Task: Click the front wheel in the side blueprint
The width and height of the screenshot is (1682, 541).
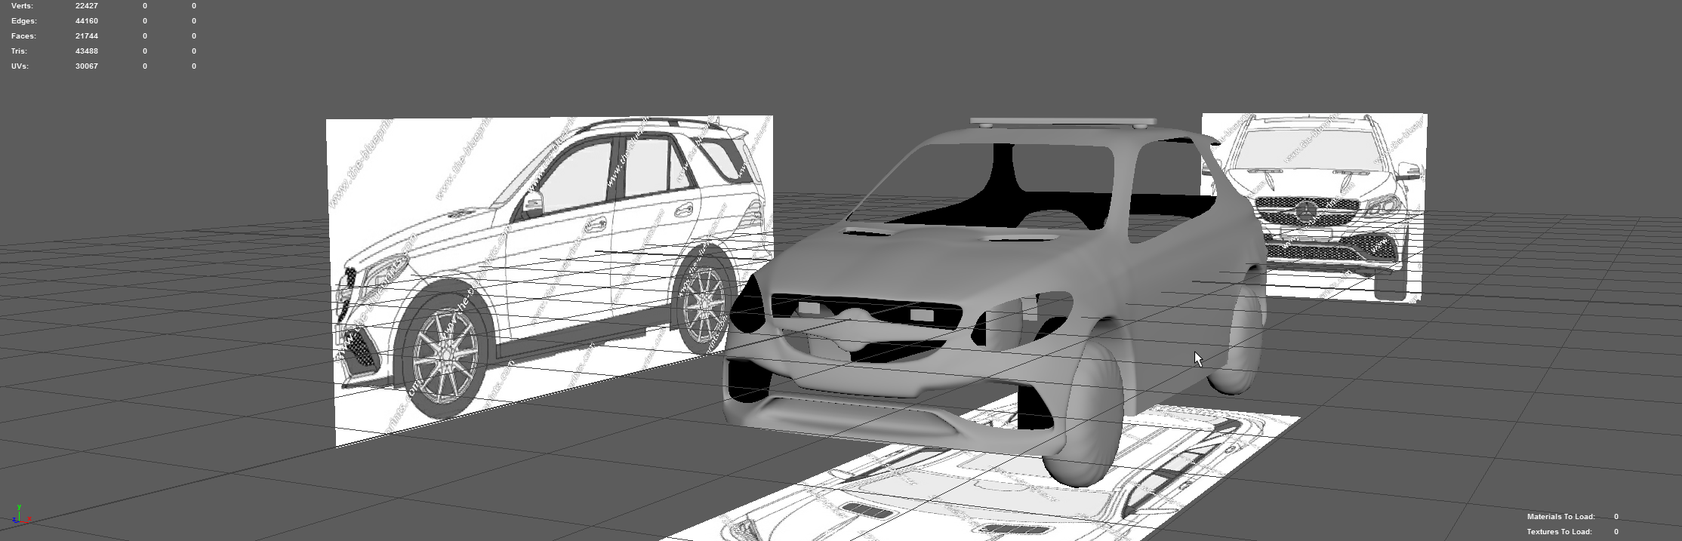Action: [x=444, y=355]
